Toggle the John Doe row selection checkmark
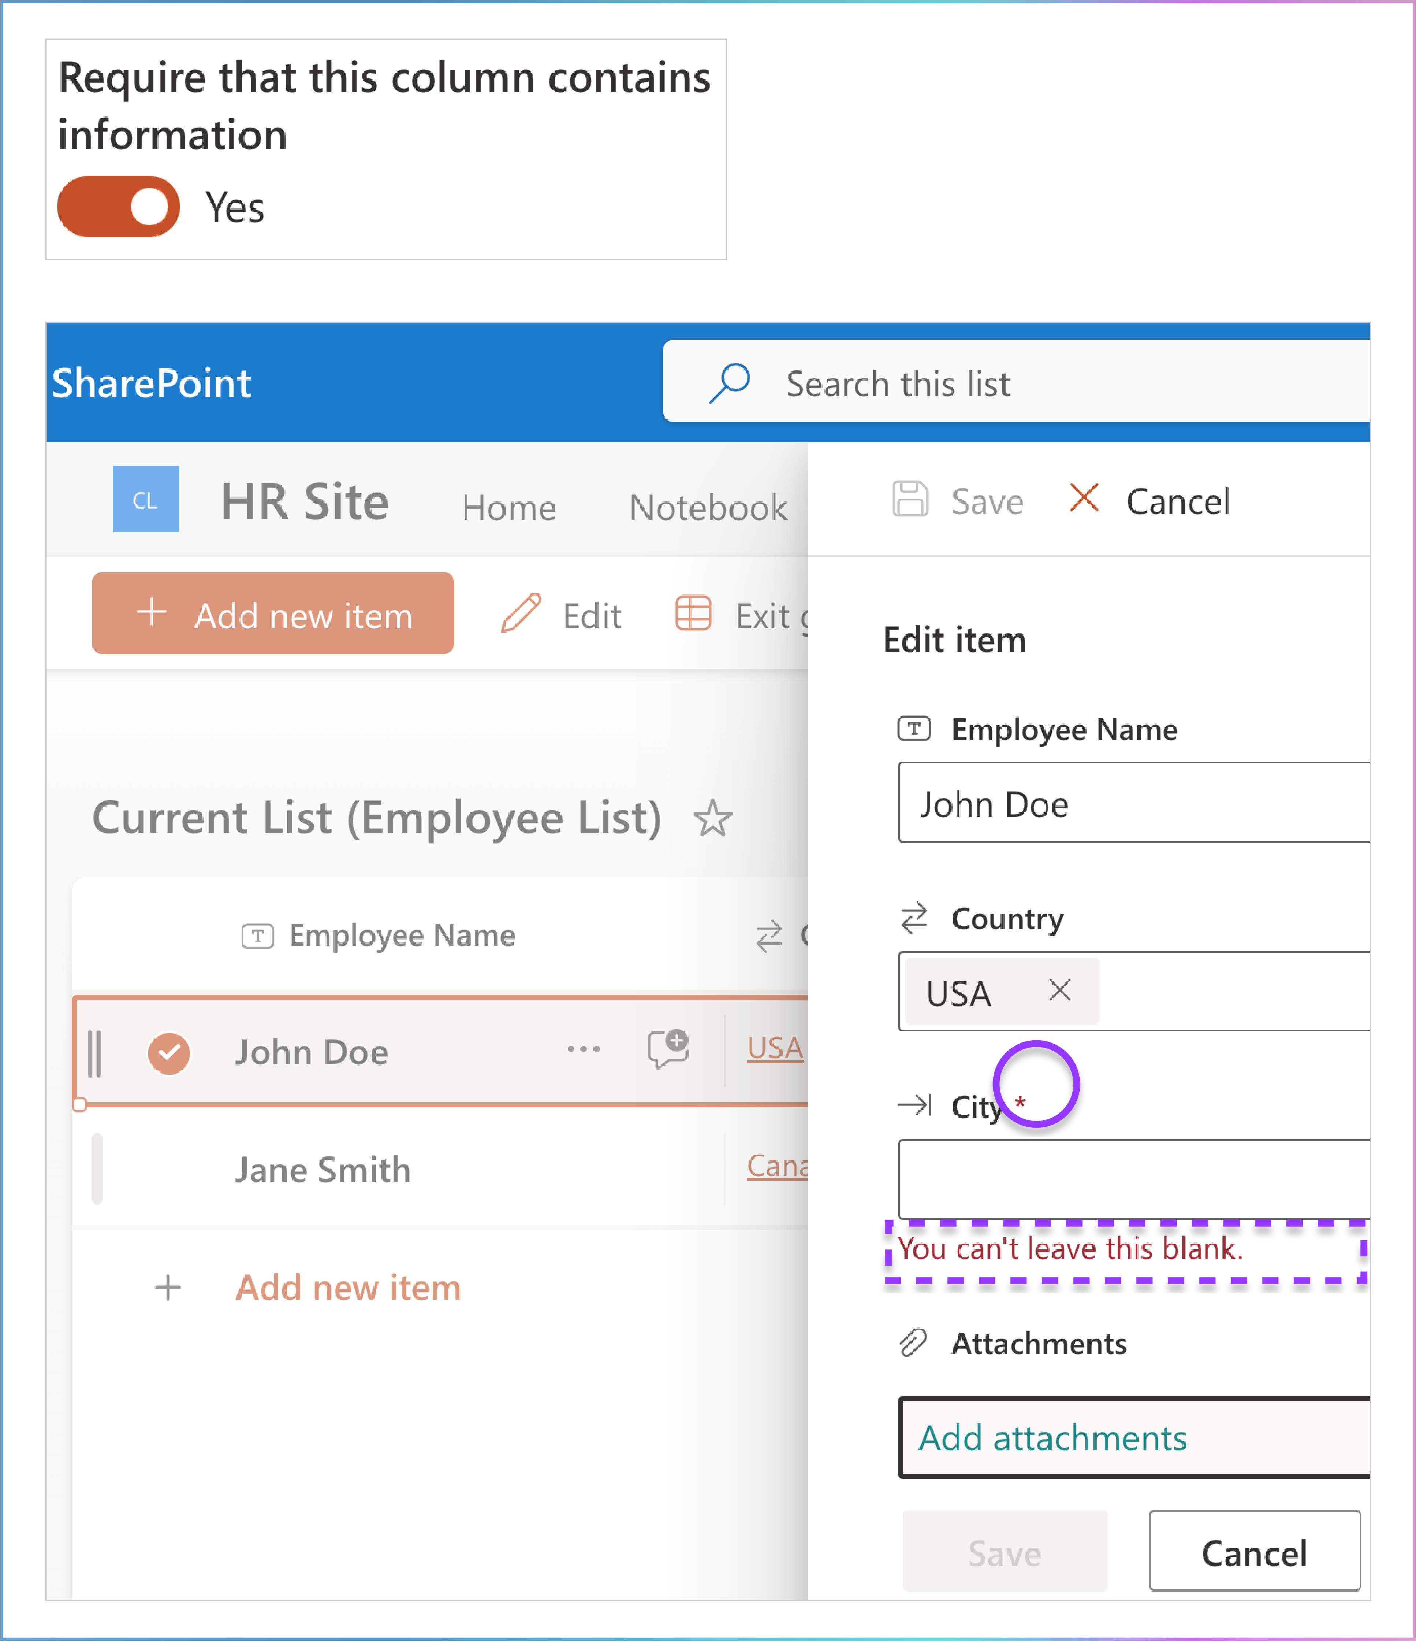1416x1641 pixels. pyautogui.click(x=169, y=1053)
